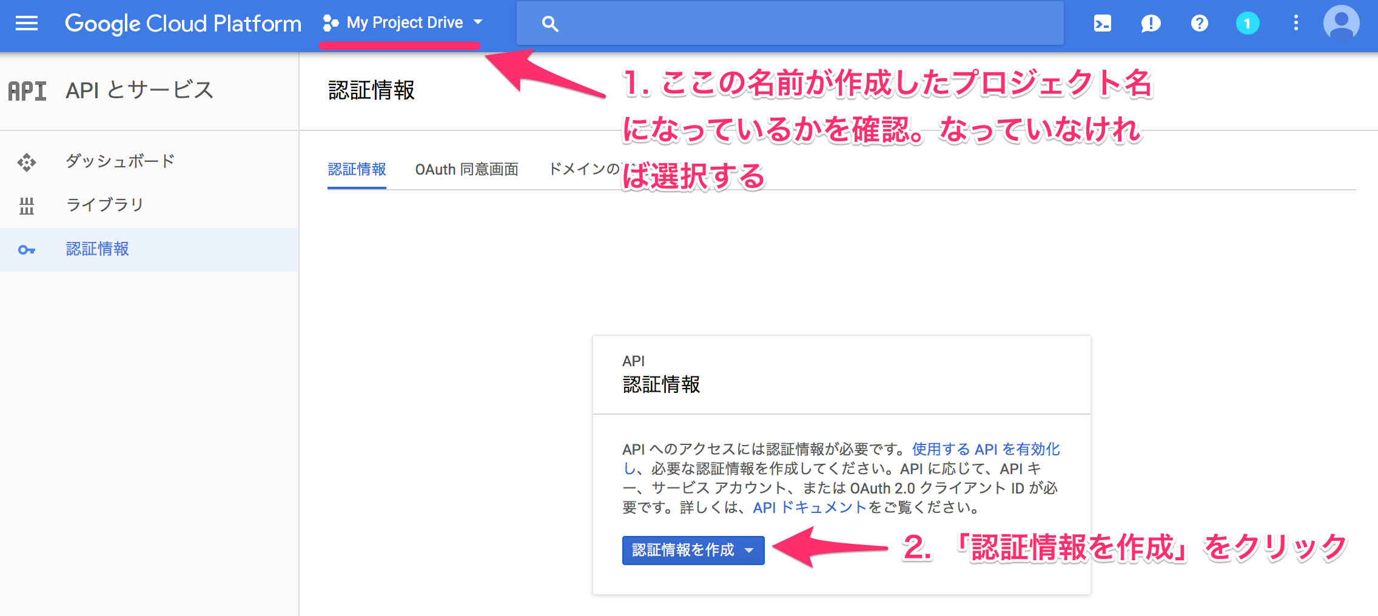
Task: Activate Cloud Shell terminal icon
Action: click(x=1102, y=24)
